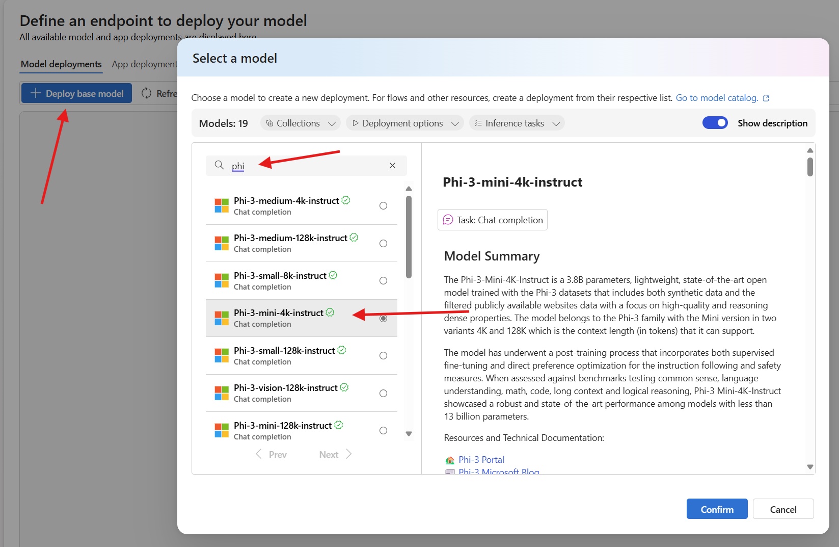Confirm the selected model
The image size is (839, 547).
[x=717, y=509]
